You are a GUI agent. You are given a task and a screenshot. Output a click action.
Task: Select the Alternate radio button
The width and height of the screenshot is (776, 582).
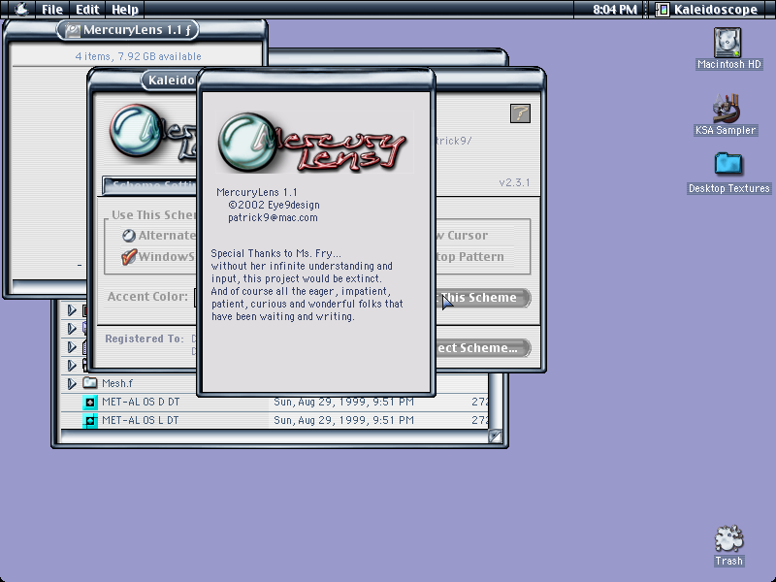pos(129,236)
